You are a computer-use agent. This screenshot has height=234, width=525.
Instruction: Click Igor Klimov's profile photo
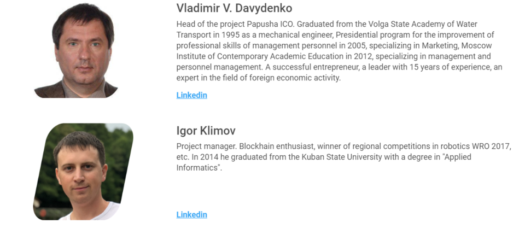83,172
